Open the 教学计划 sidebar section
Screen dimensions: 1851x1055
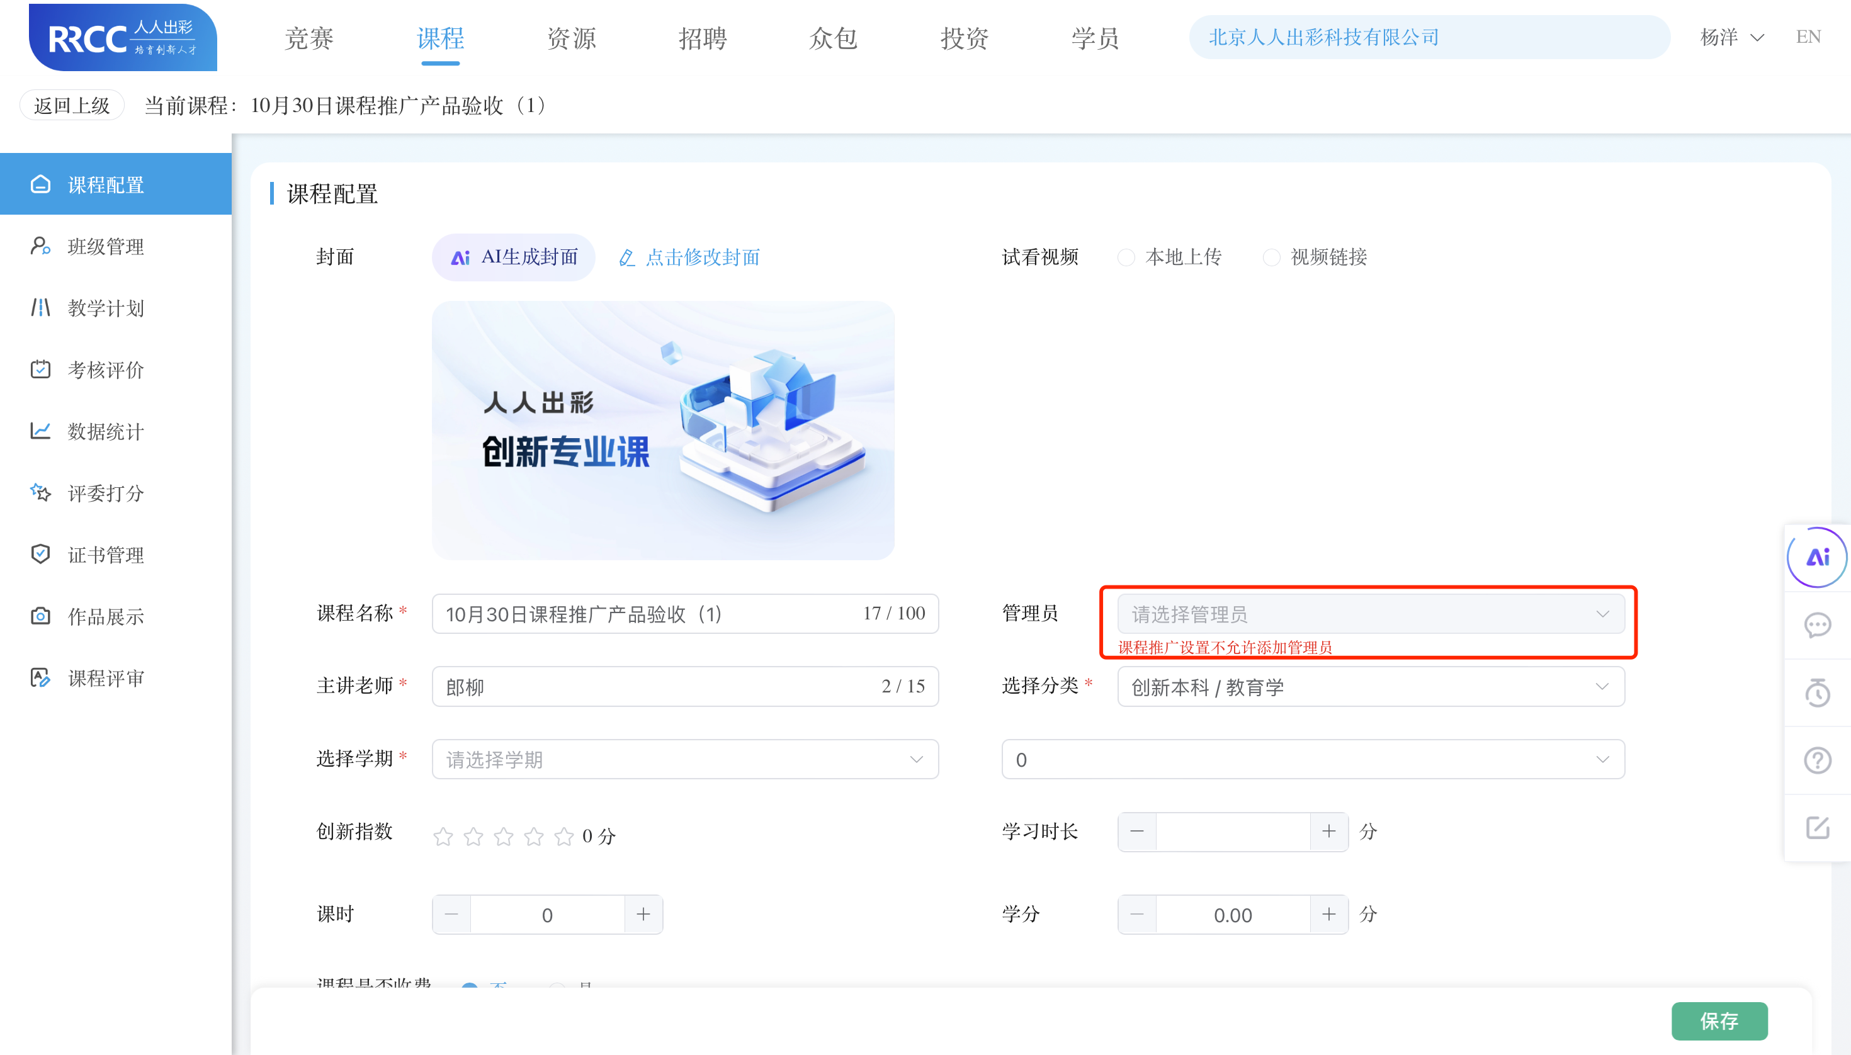(105, 308)
